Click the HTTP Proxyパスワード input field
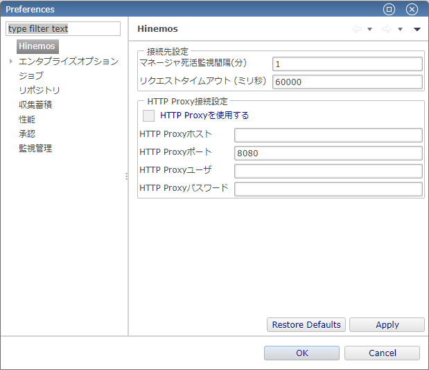Image resolution: width=429 pixels, height=370 pixels. pos(329,189)
